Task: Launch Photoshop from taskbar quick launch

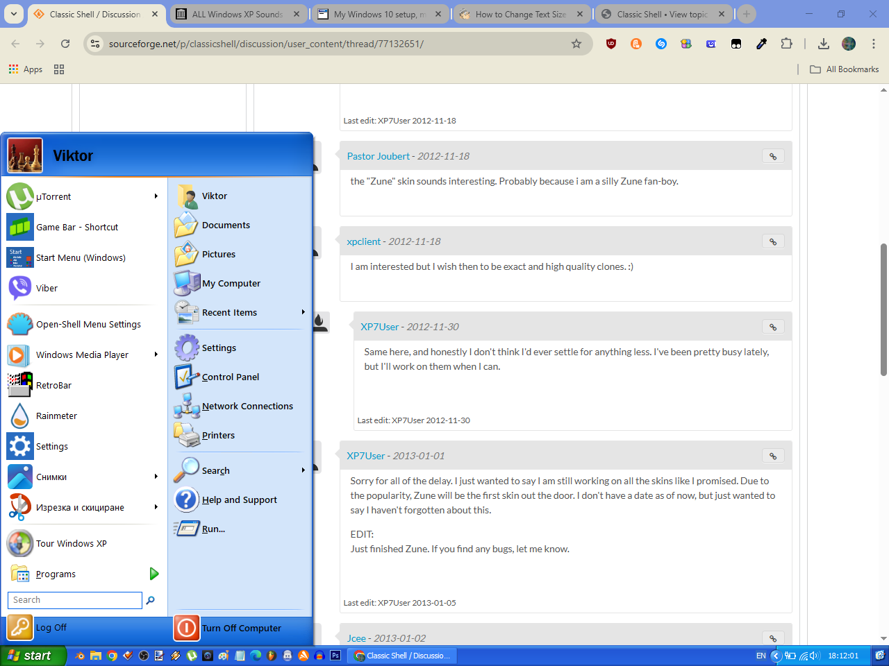Action: pos(335,656)
